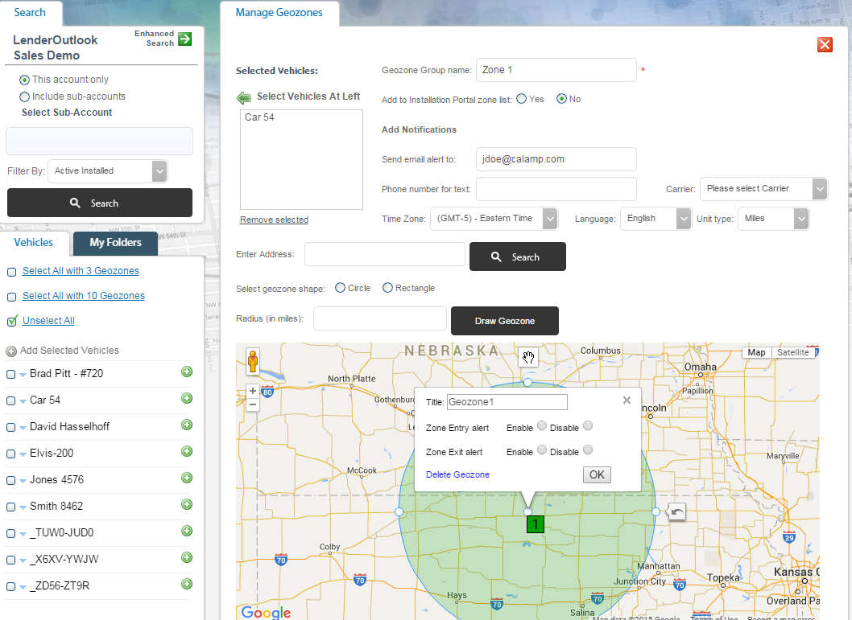
Task: Click the Add Selected Vehicles plus icon
Action: (x=10, y=351)
